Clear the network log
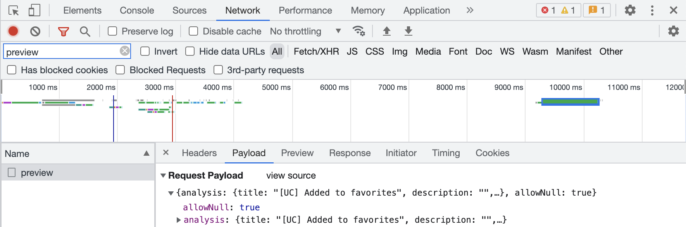 coord(35,31)
